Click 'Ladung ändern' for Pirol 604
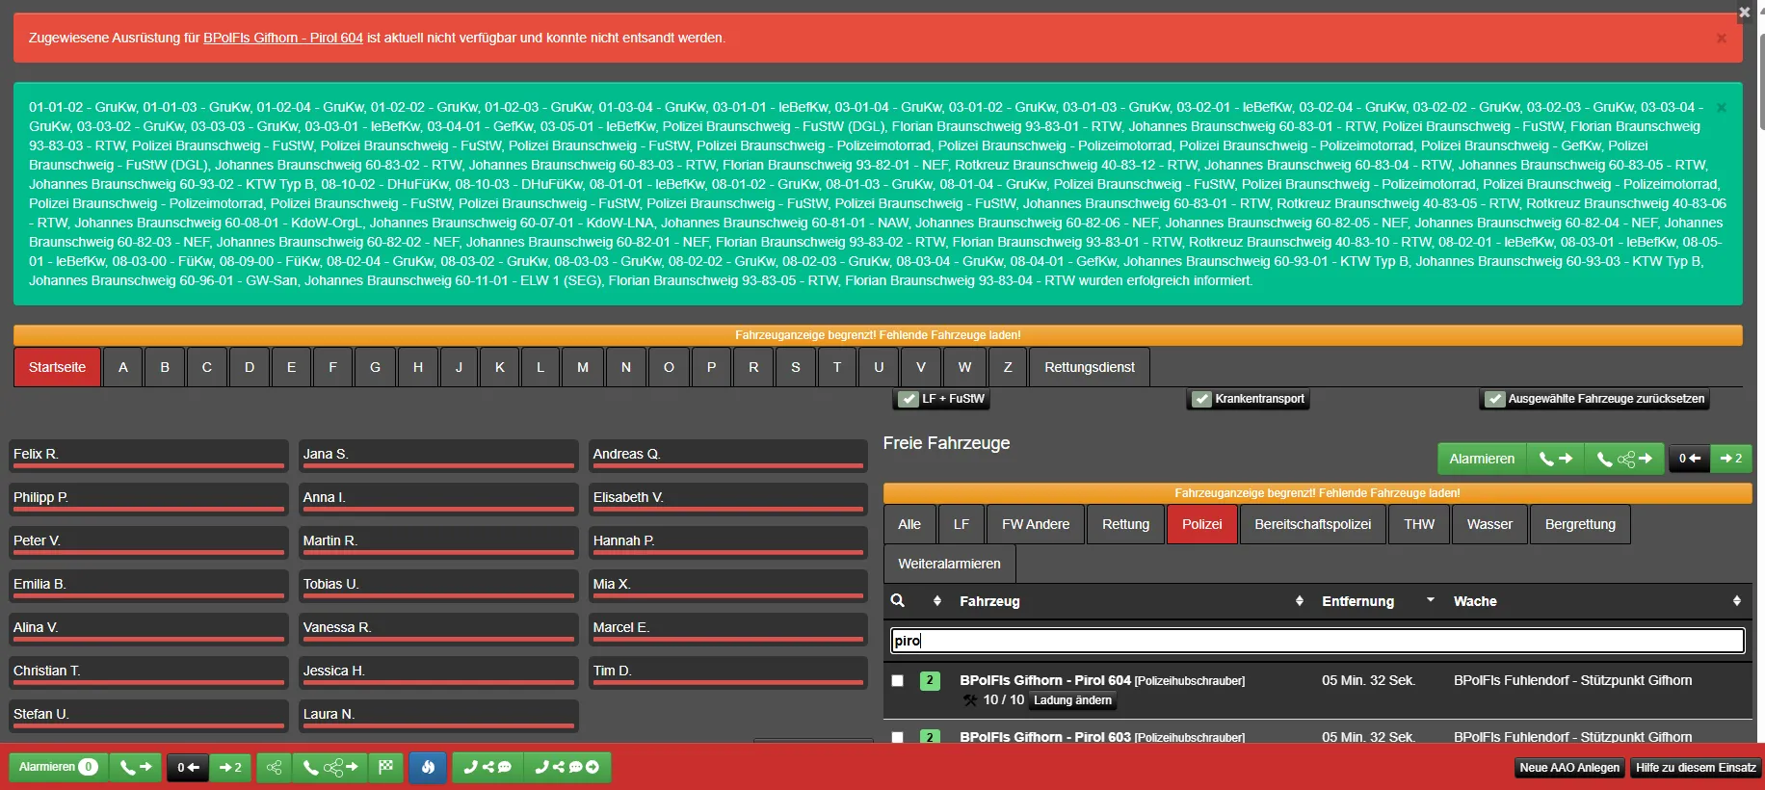Image resolution: width=1765 pixels, height=790 pixels. click(x=1072, y=700)
